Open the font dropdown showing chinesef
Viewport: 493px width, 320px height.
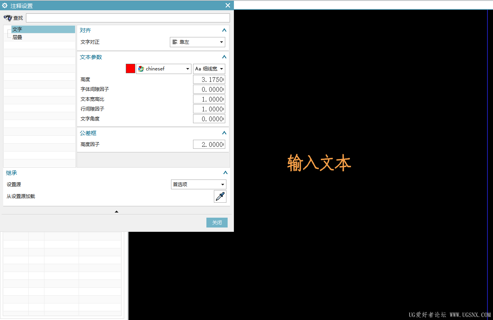pos(188,68)
